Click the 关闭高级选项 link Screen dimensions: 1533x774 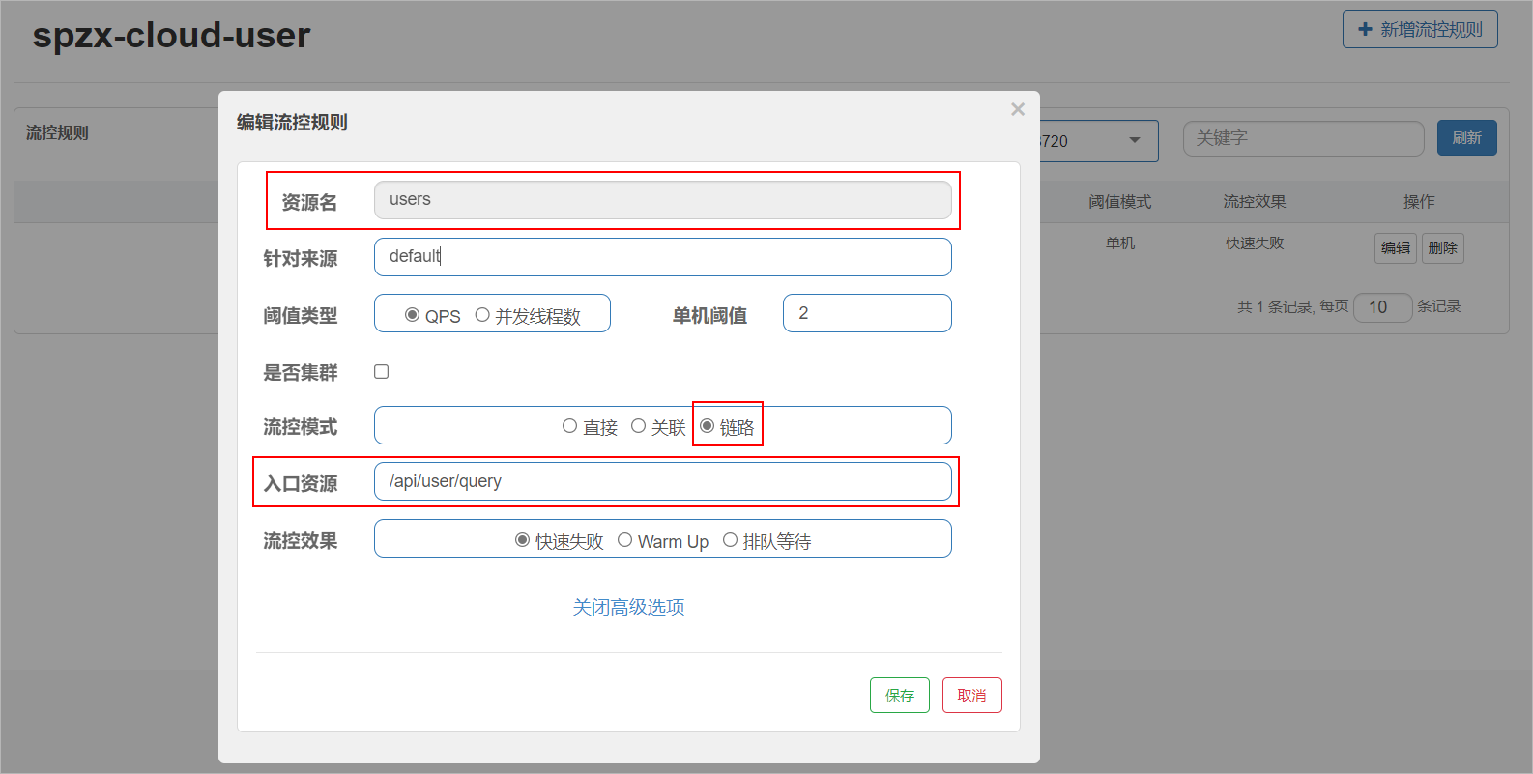pos(628,607)
